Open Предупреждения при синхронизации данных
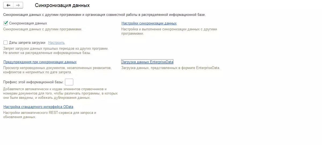The image size is (322, 145). coord(40,62)
